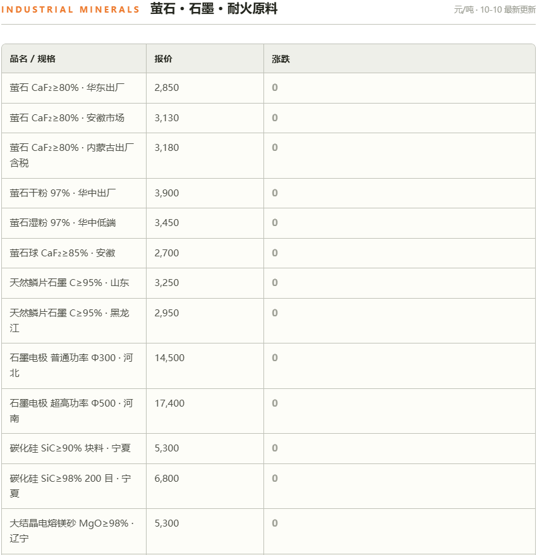537x555 pixels.
Task: Click the 涨跌 value for 山东 石墨 row
Action: pyautogui.click(x=275, y=282)
